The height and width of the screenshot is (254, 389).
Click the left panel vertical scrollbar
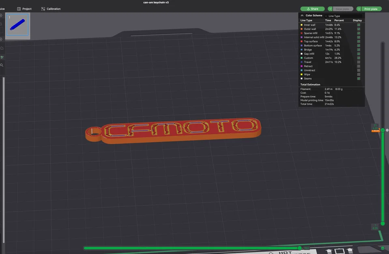[4, 160]
